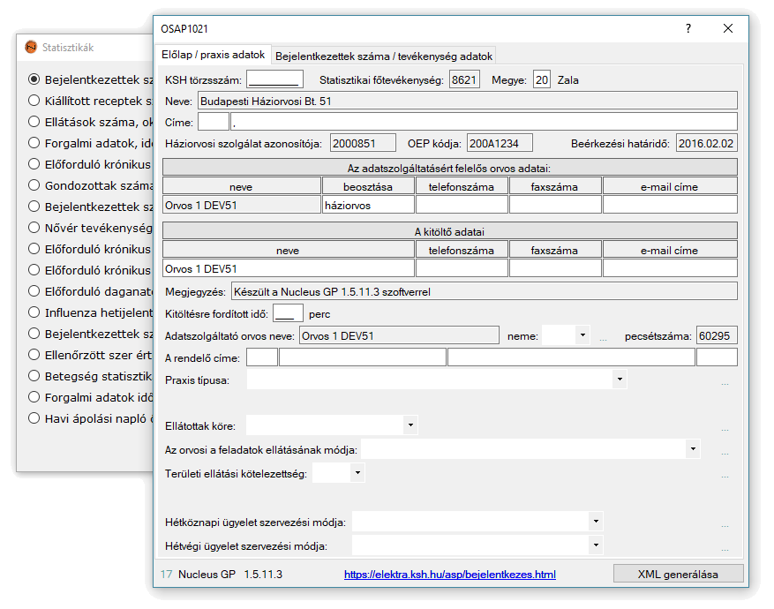Click the 'Az adatszolgáltatásért felelős orvos adatai' header
The width and height of the screenshot is (774, 609).
tap(450, 168)
